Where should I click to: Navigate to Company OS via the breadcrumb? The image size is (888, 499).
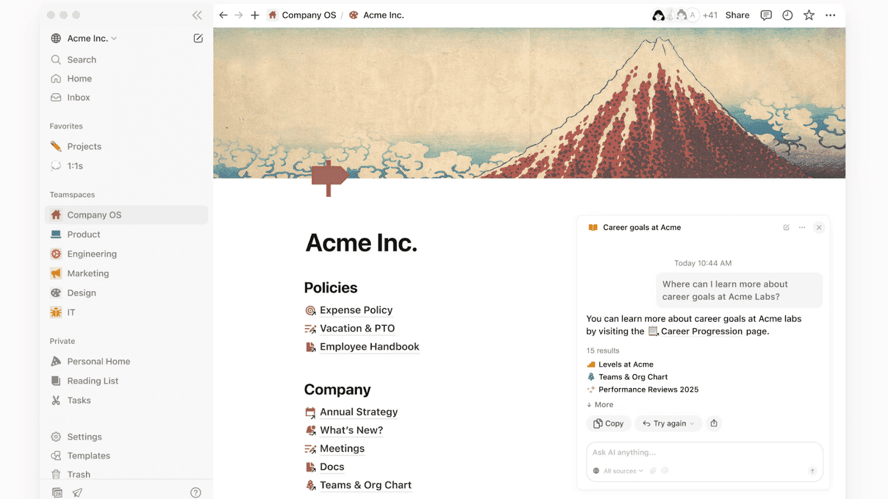pyautogui.click(x=309, y=15)
